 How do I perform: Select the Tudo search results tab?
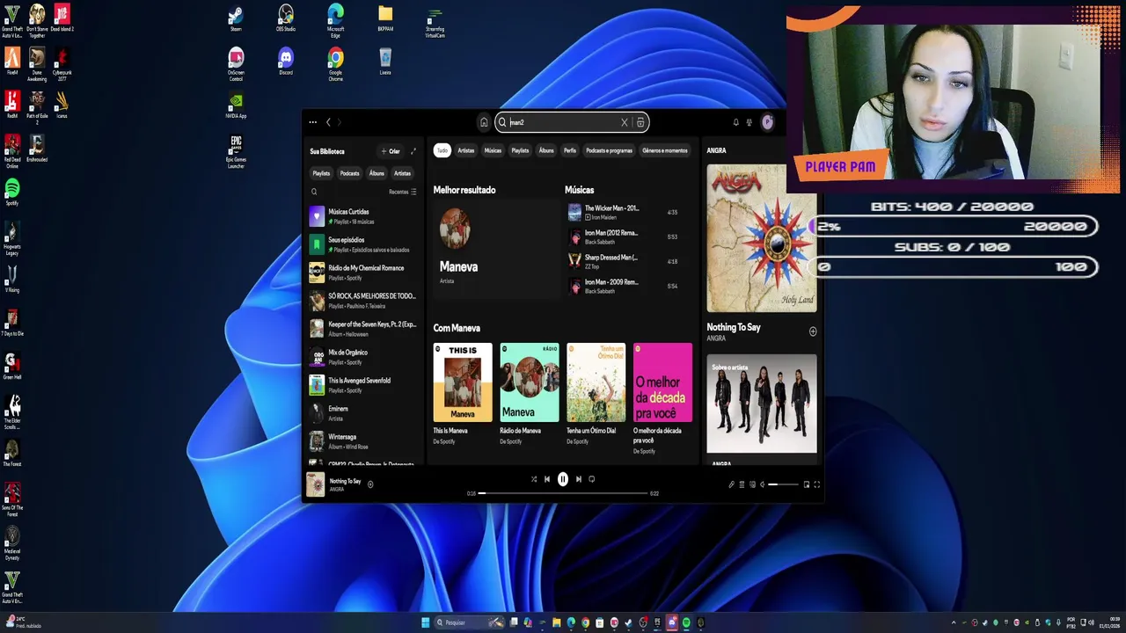click(442, 150)
